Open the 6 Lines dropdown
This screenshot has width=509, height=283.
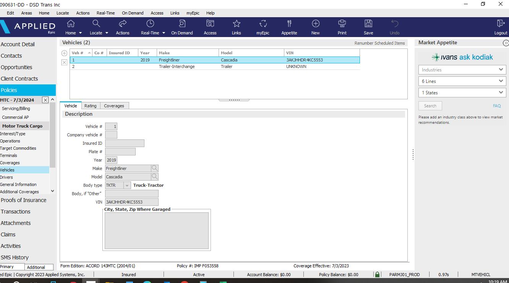coord(462,81)
